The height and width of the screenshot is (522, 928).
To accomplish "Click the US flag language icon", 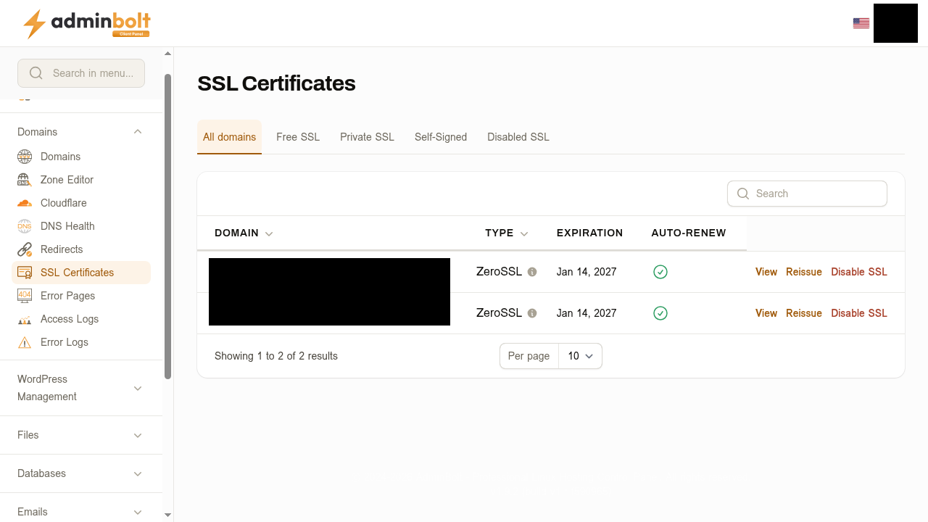I will coord(861,23).
